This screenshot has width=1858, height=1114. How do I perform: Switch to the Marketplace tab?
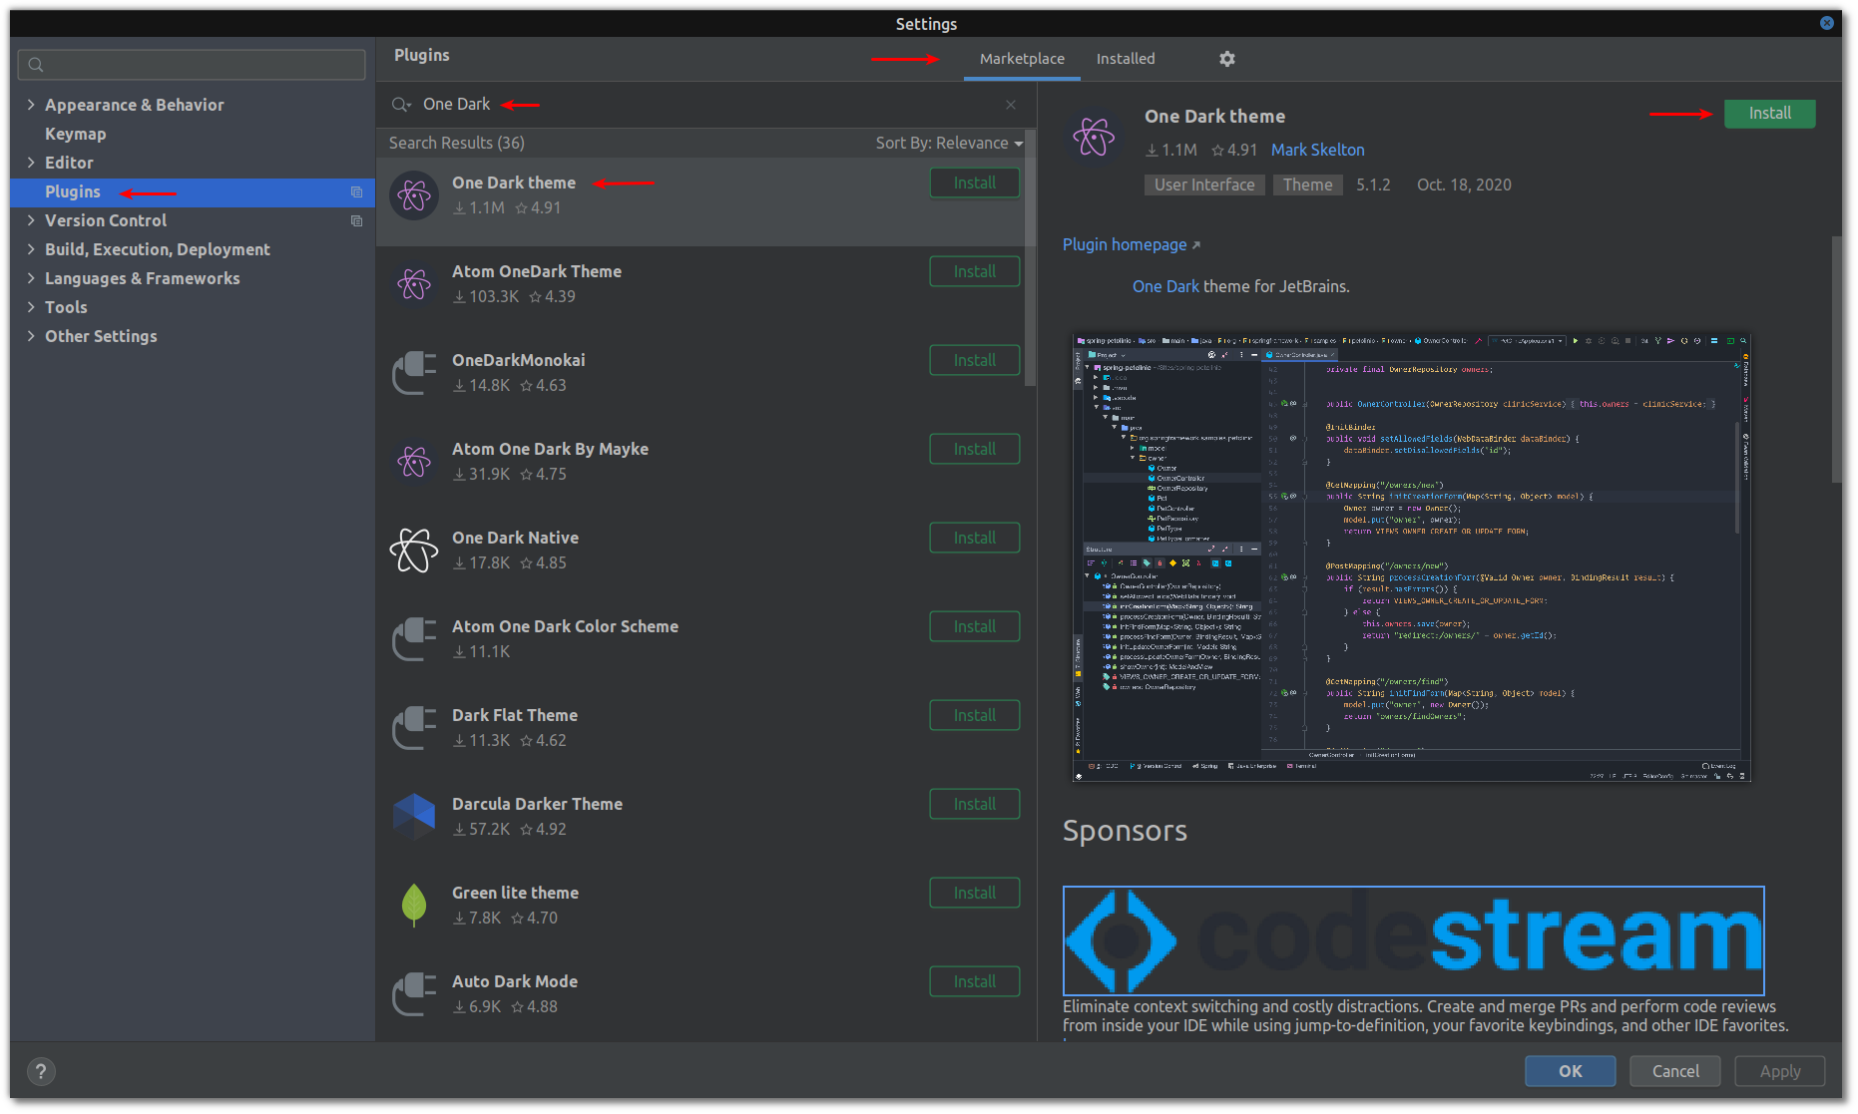(x=1022, y=59)
